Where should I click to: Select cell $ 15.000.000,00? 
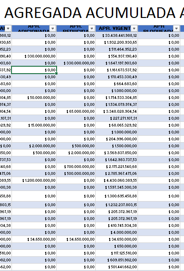(x=34, y=125)
